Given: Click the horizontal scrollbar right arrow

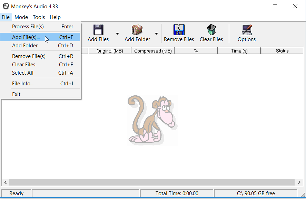Looking at the screenshot, I should pyautogui.click(x=299, y=182).
